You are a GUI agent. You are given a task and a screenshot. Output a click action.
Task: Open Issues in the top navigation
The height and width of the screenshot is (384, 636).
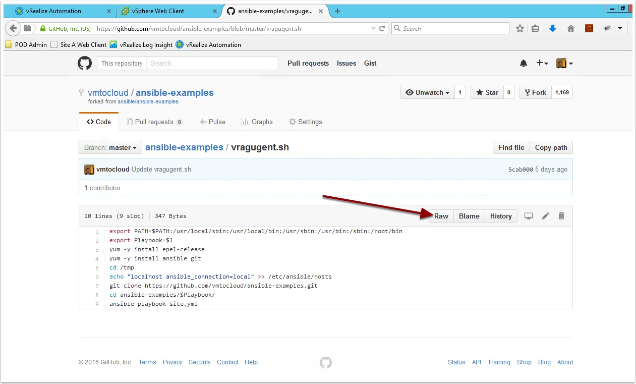tap(346, 63)
